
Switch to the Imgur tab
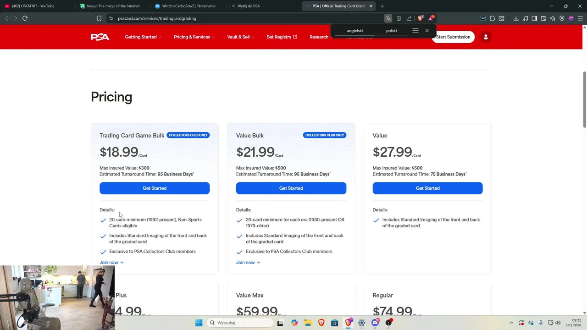(x=112, y=6)
